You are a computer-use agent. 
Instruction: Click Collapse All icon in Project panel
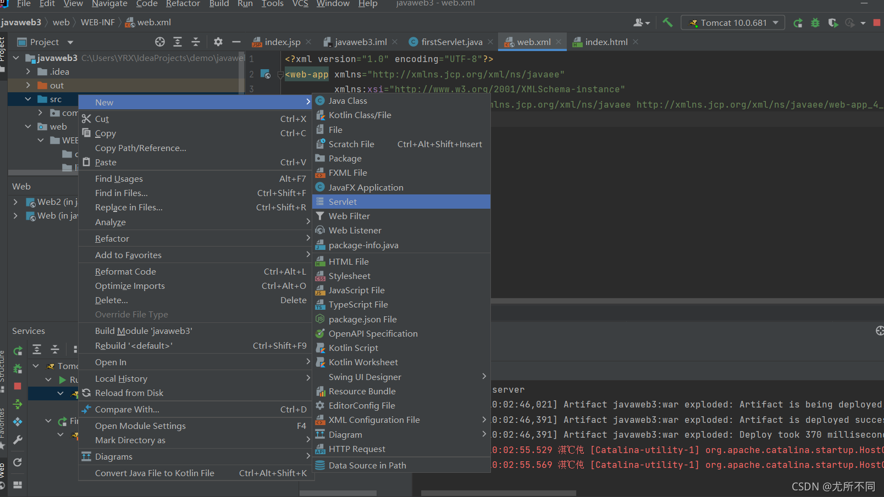point(196,42)
